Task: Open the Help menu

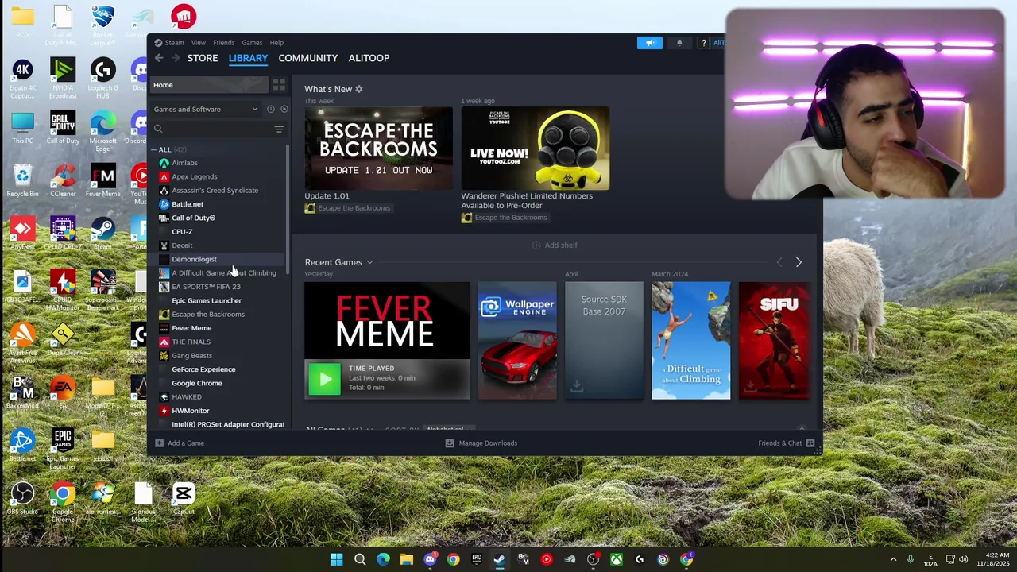Action: pos(276,43)
